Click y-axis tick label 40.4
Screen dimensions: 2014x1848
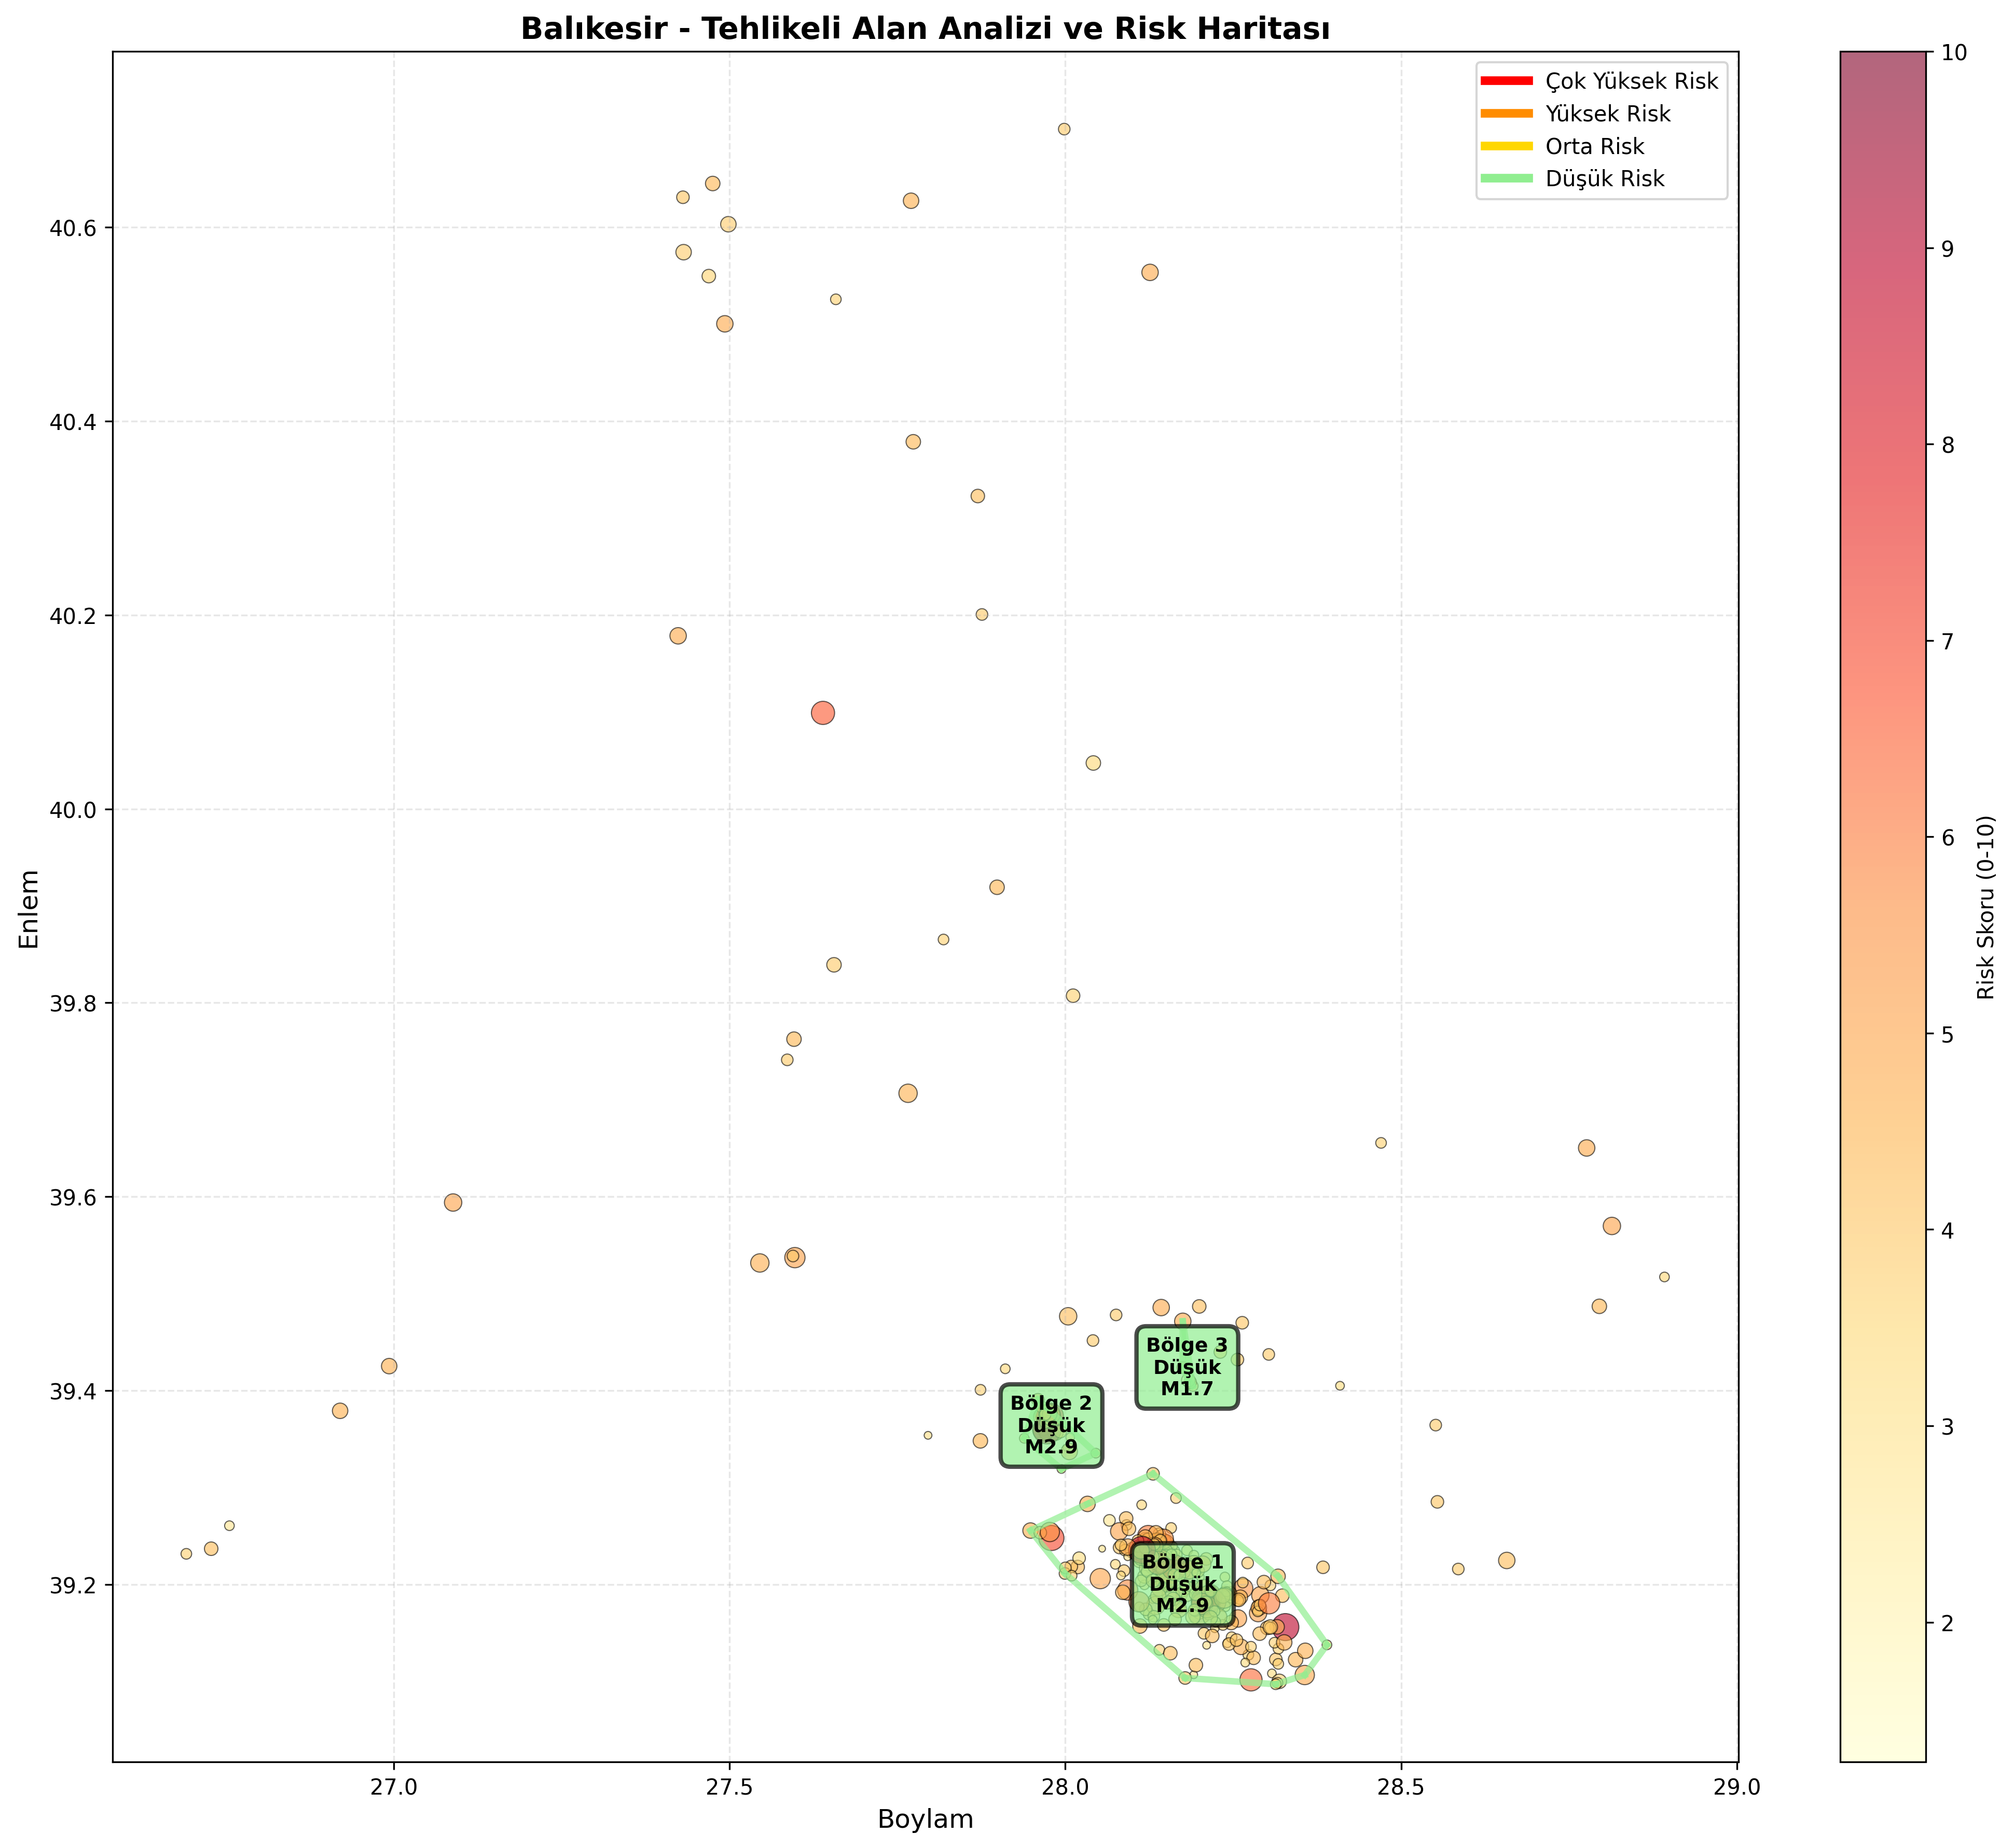click(74, 422)
